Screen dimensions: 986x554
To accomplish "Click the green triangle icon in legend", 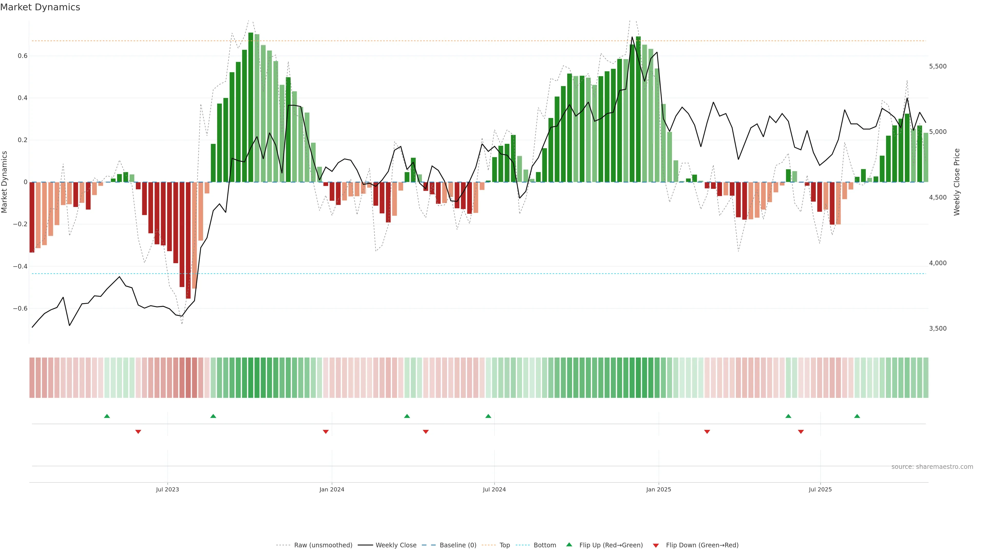I will coord(569,545).
